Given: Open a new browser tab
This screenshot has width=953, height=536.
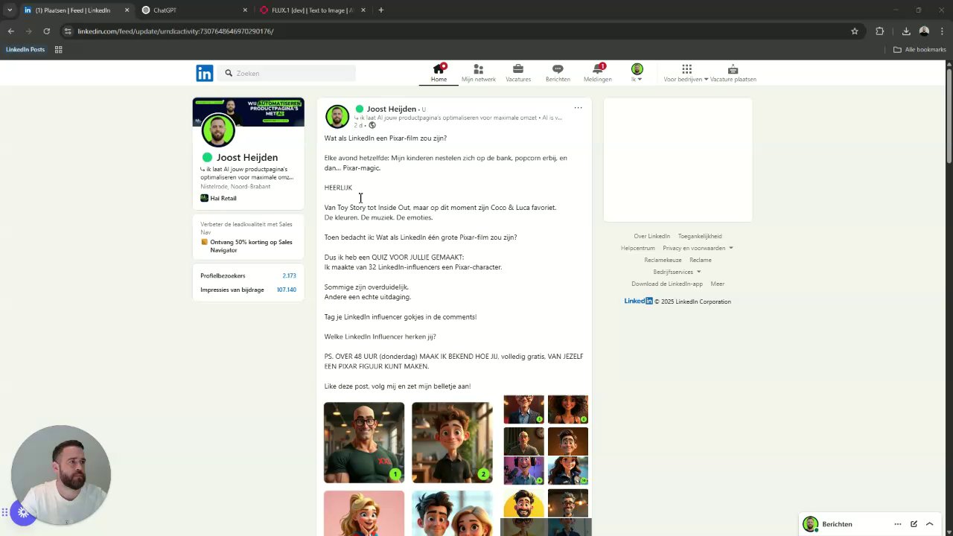Looking at the screenshot, I should 381,10.
